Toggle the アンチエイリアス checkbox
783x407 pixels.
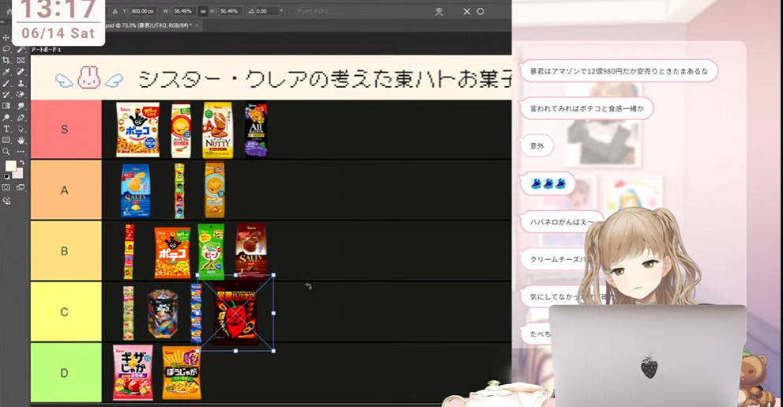(x=291, y=11)
